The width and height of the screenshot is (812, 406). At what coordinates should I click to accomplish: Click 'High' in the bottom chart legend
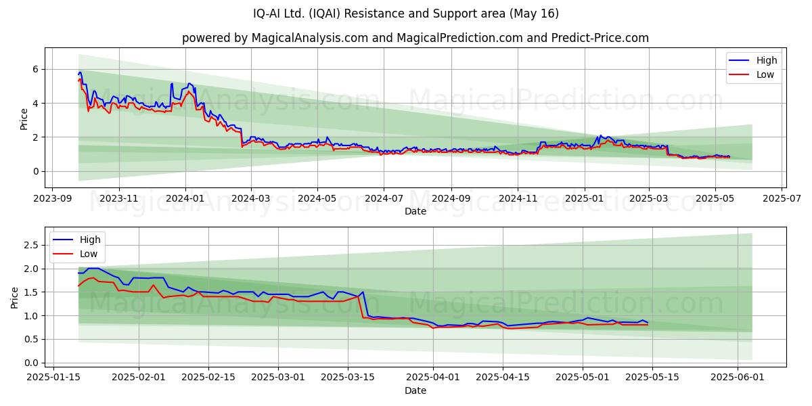point(90,240)
